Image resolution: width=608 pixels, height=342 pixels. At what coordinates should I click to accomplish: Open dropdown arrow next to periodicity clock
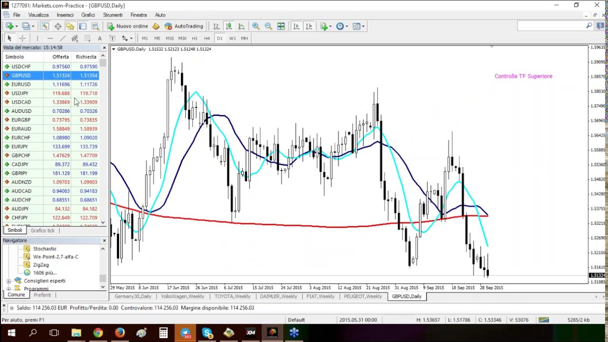(x=347, y=26)
